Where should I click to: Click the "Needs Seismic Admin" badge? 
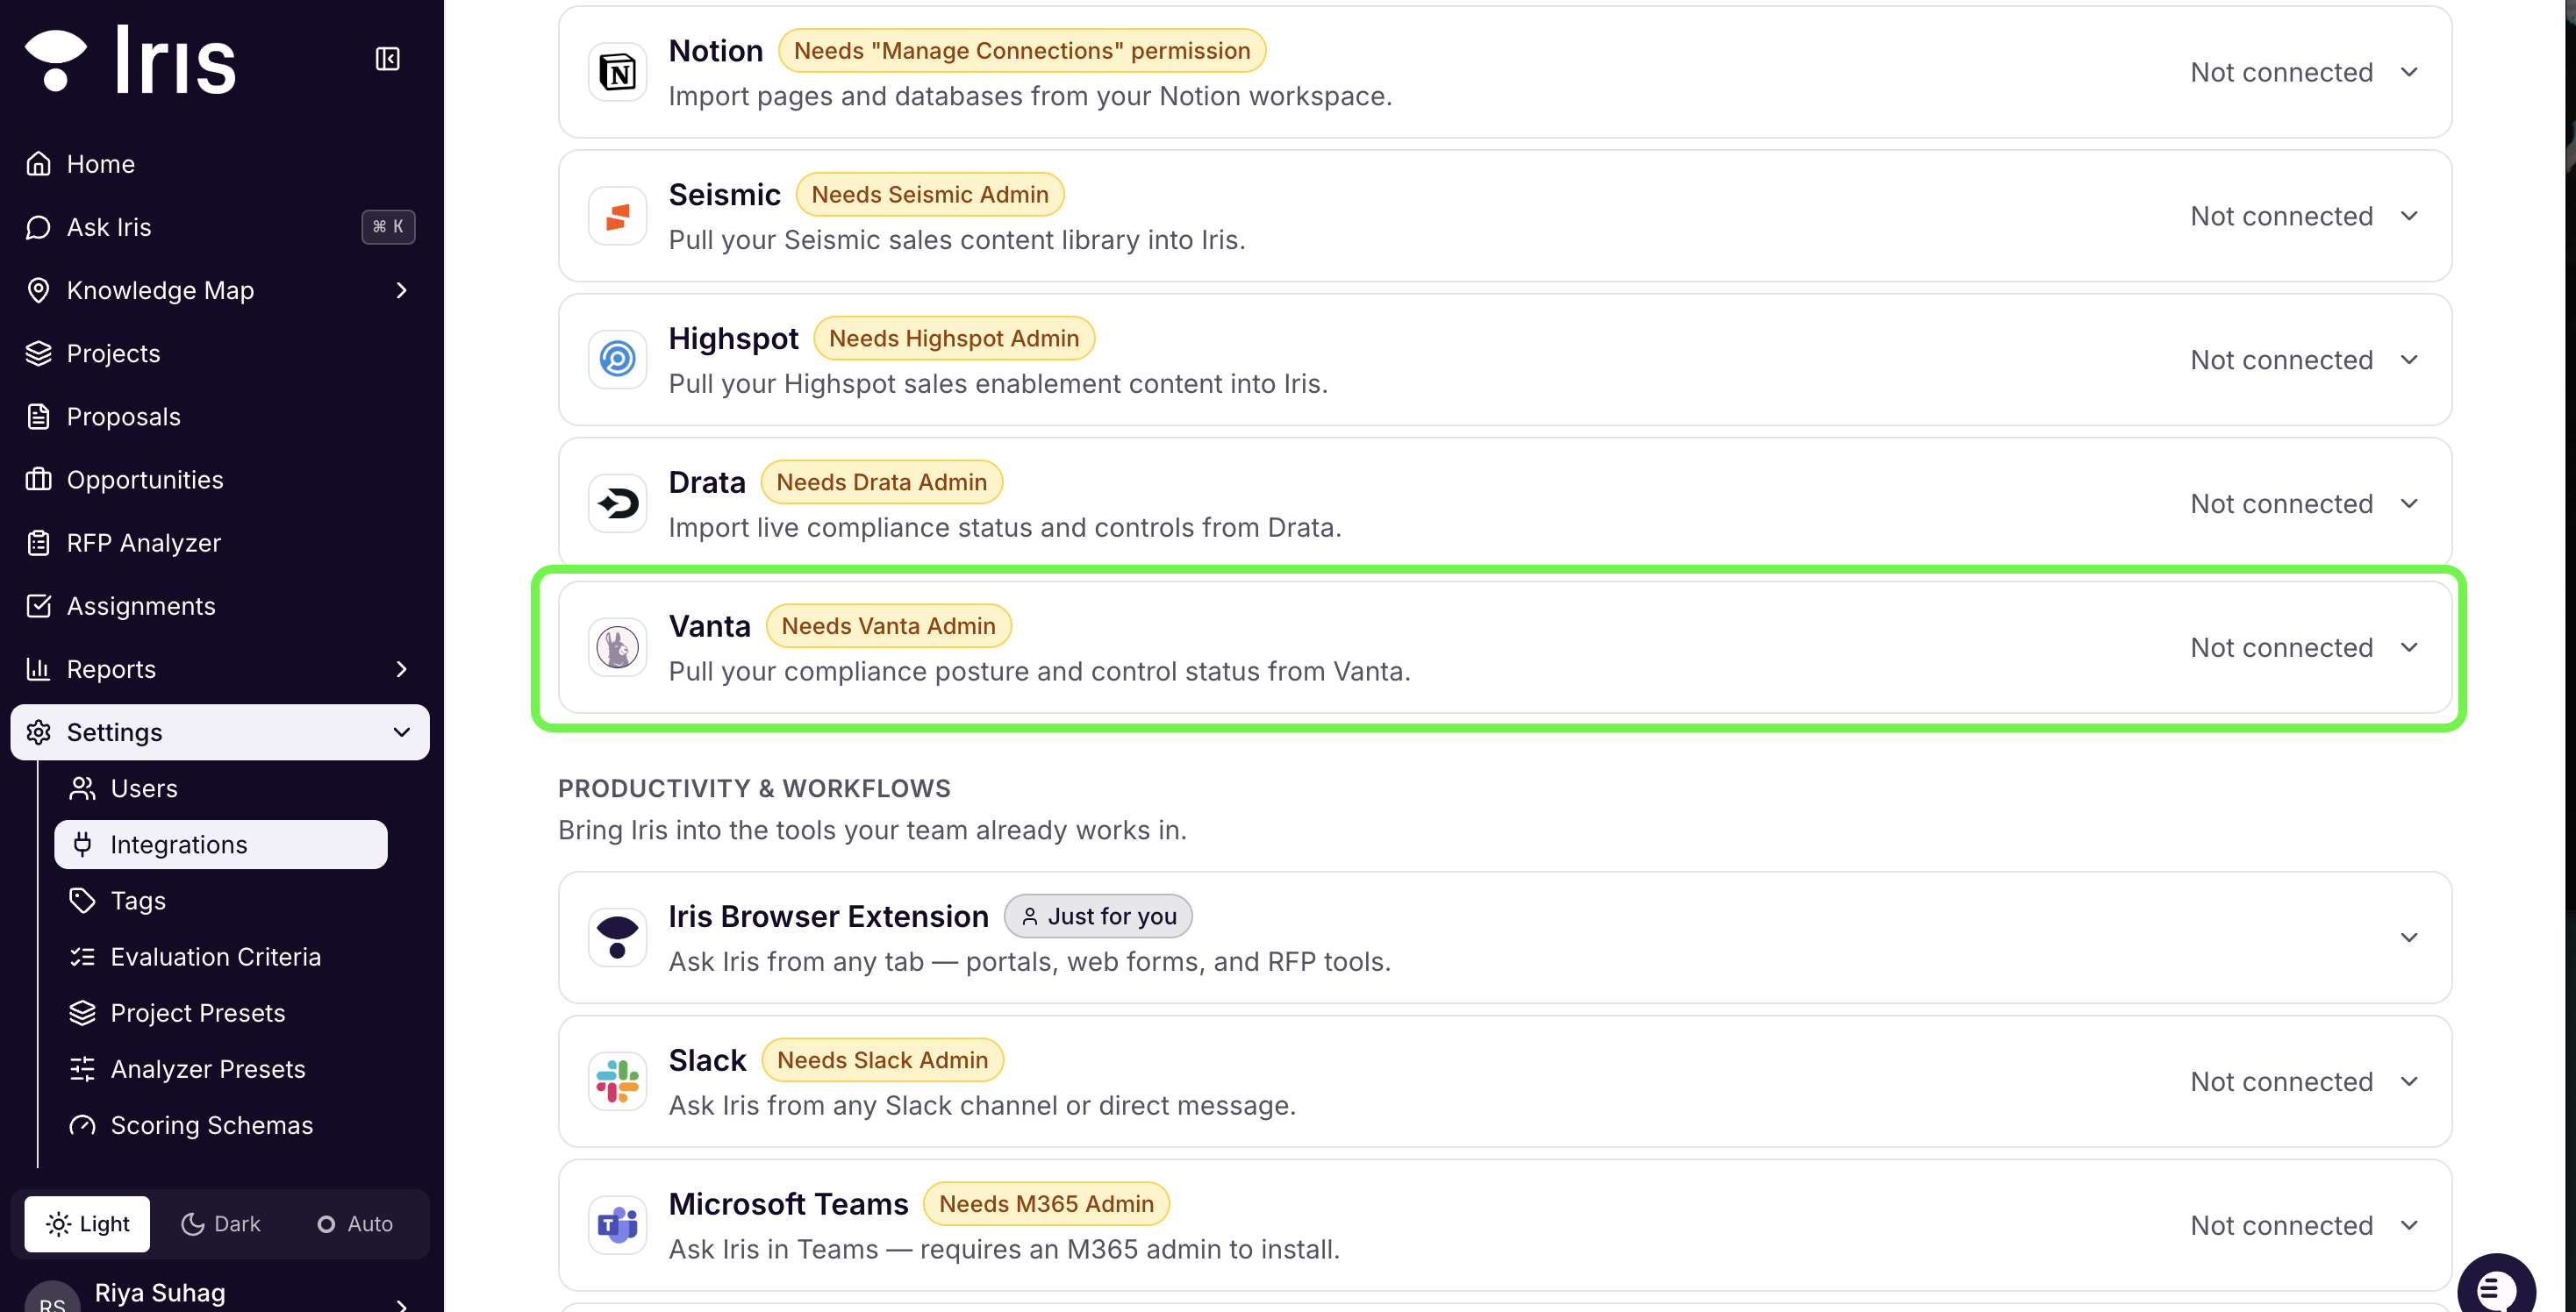point(930,195)
